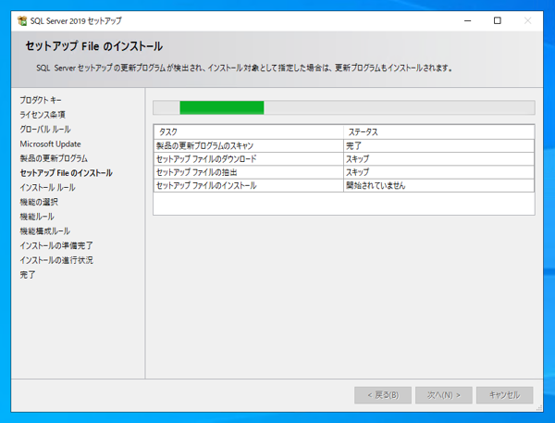The image size is (555, 423).
Task: Select the ライセンス条項 step in sidebar
Action: tap(43, 115)
